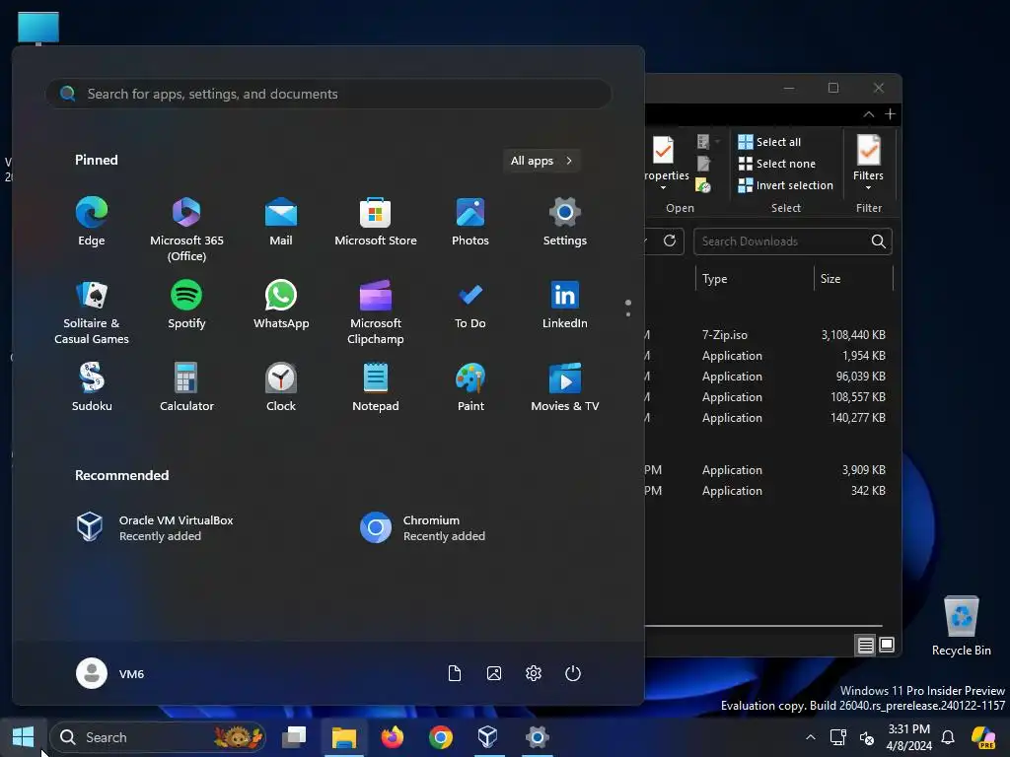Launch Microsoft 365 (Office)
This screenshot has width=1010, height=757.
point(186,229)
